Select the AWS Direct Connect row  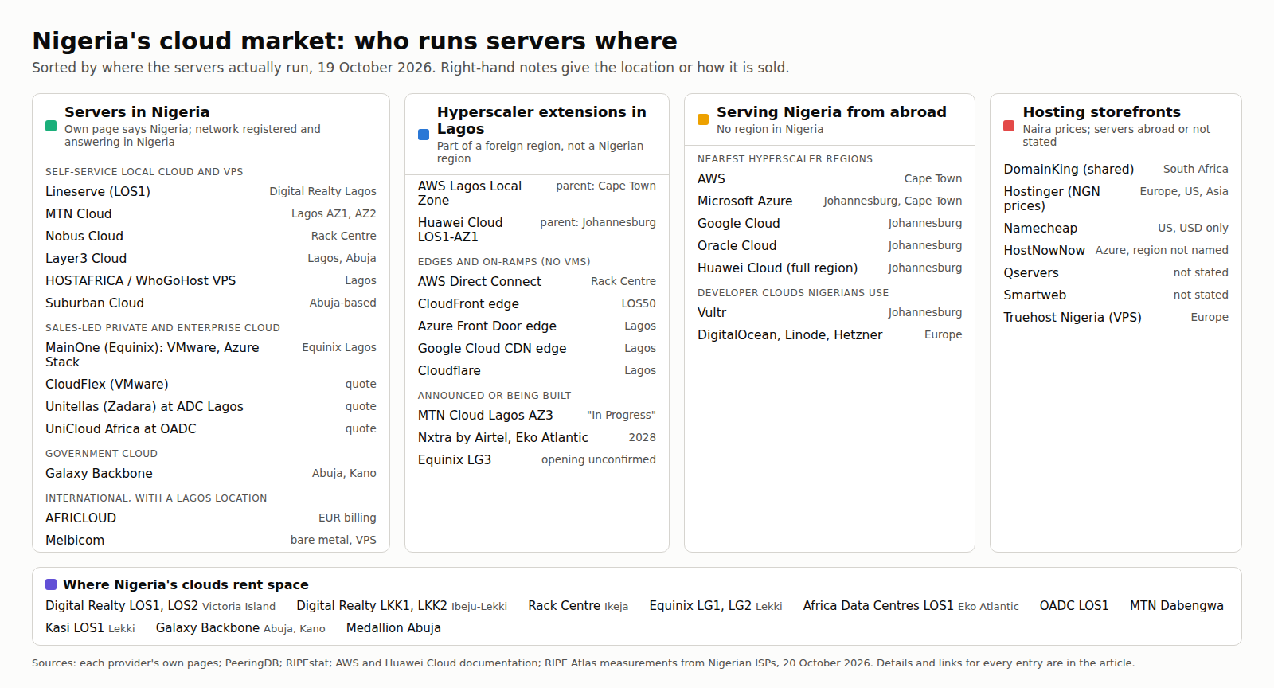click(537, 281)
